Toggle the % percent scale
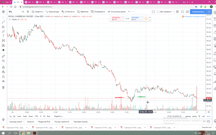 (x=199, y=116)
